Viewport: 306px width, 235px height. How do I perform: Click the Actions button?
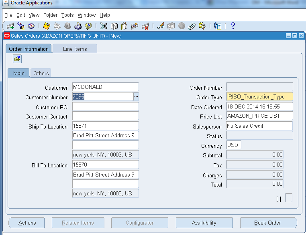(x=27, y=223)
